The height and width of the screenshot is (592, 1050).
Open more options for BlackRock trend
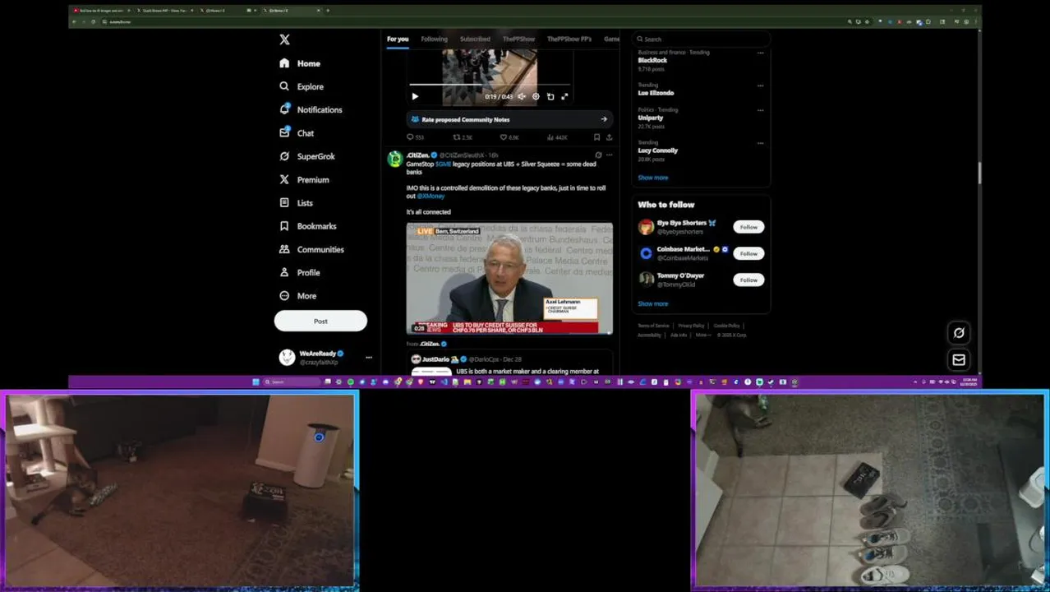[760, 53]
